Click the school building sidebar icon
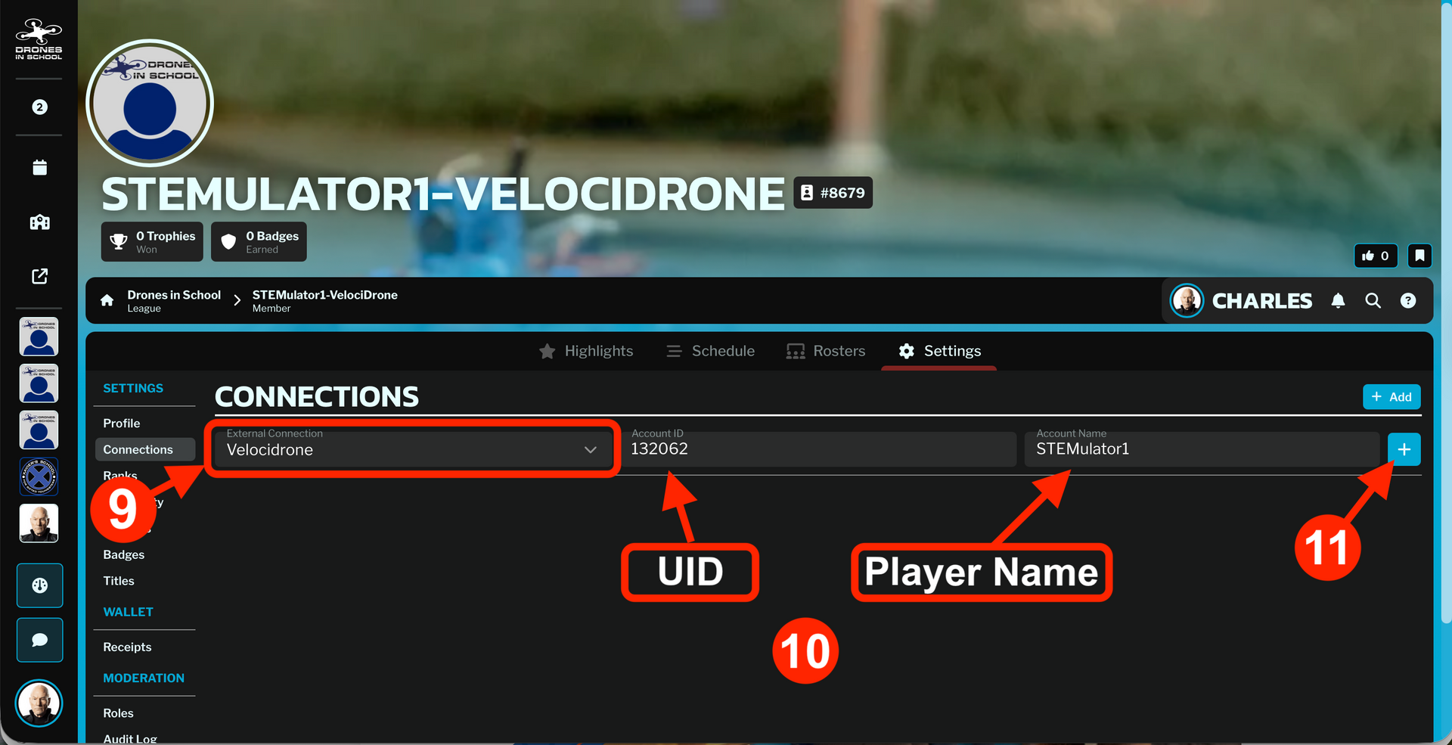The image size is (1452, 745). [x=39, y=222]
